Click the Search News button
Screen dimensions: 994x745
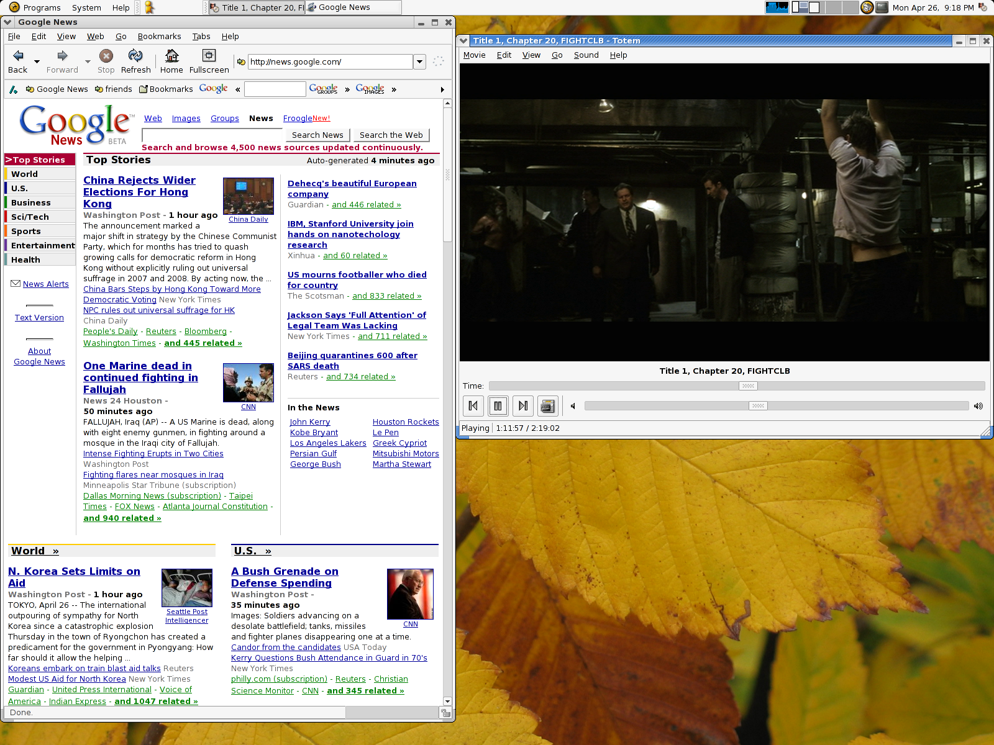(317, 135)
